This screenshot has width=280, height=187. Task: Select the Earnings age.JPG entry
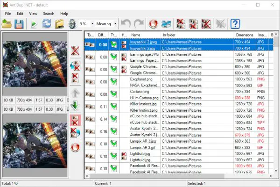tap(144, 54)
